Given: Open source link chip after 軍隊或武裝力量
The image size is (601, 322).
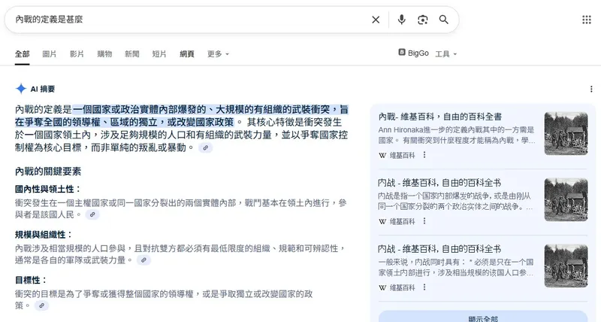Looking at the screenshot, I should click(x=143, y=260).
